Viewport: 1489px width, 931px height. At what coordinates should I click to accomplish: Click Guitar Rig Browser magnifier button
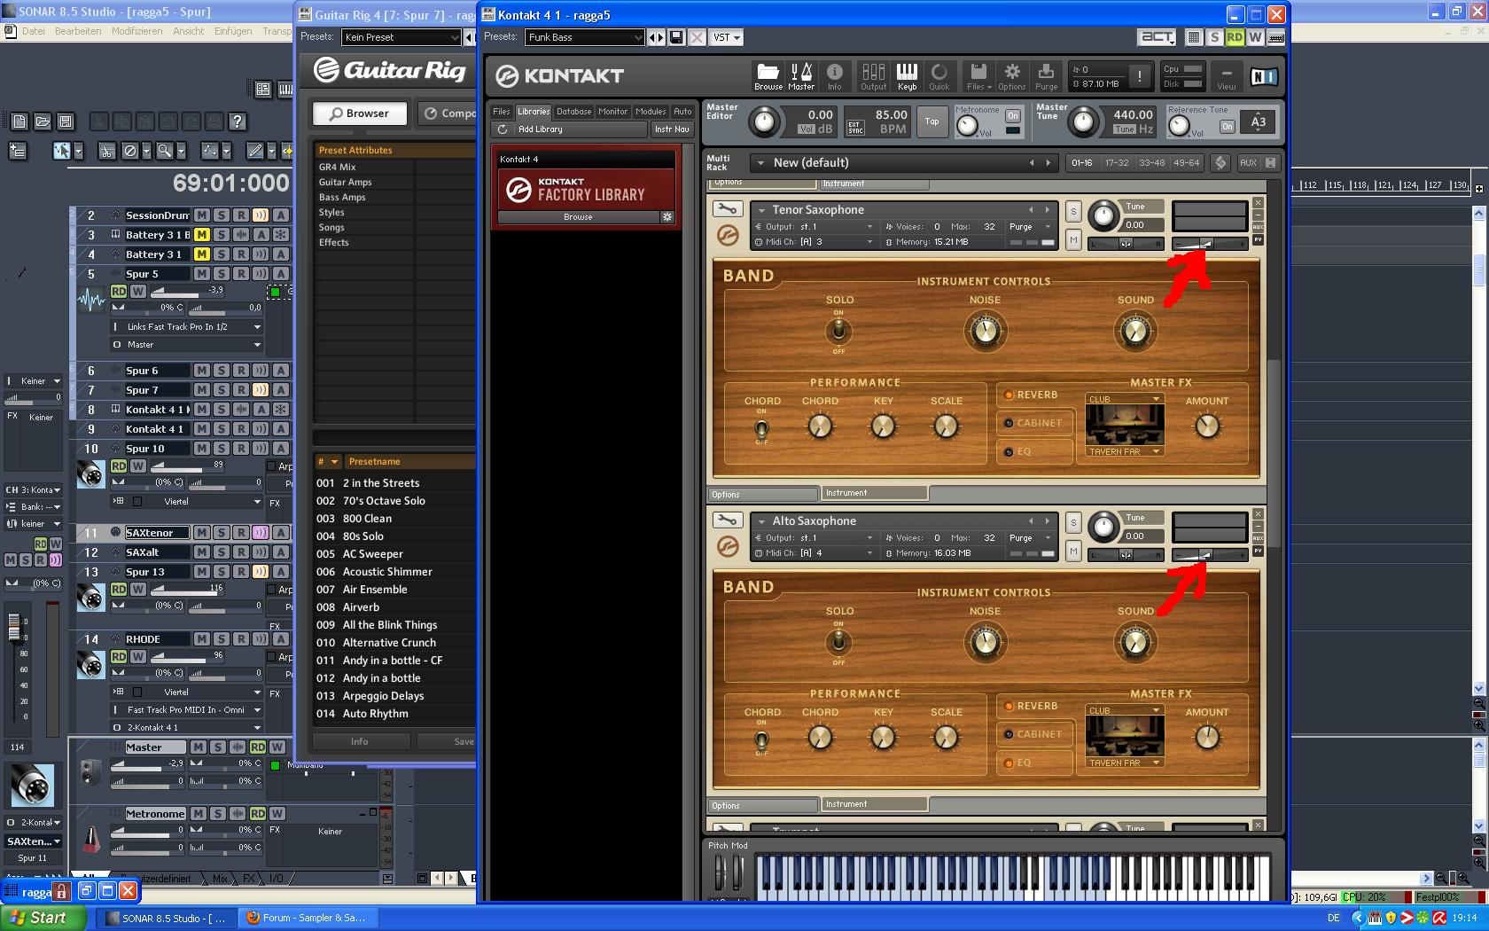click(360, 113)
